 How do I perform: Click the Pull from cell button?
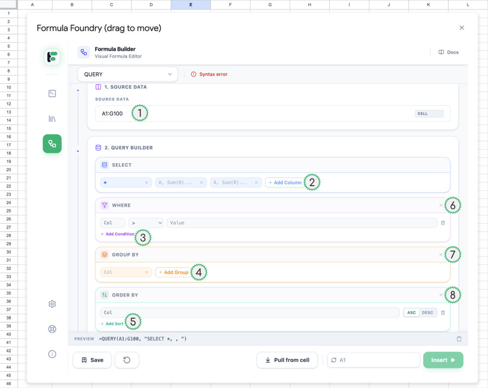pos(287,360)
